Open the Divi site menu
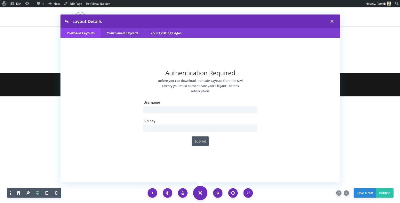 coord(16,4)
